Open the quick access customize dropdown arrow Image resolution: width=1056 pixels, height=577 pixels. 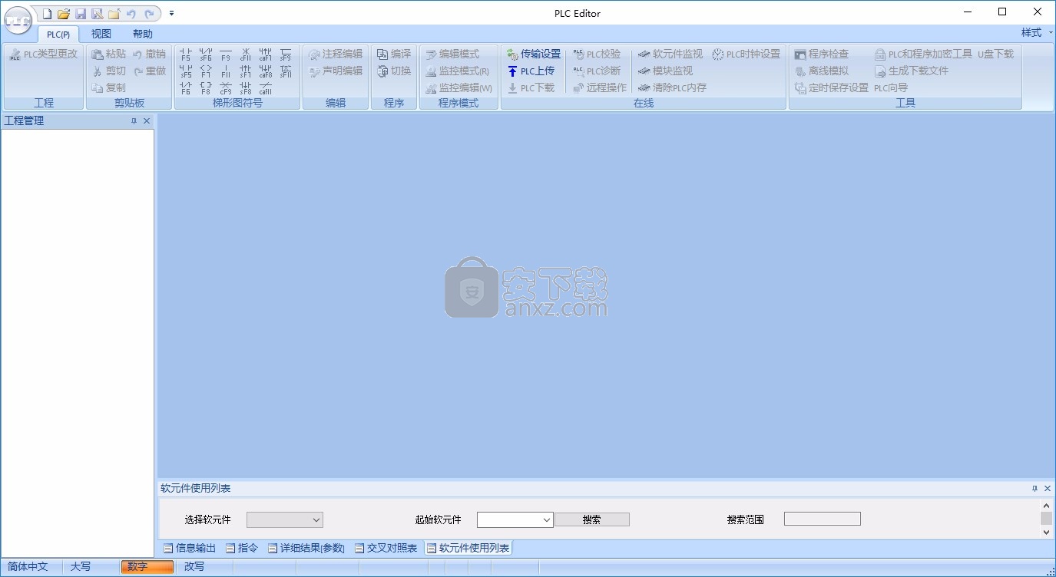172,13
